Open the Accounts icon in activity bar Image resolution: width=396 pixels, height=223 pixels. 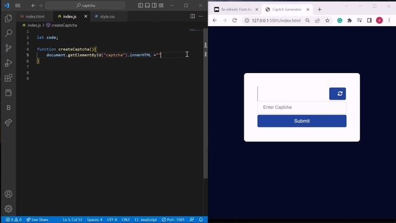pyautogui.click(x=8, y=194)
